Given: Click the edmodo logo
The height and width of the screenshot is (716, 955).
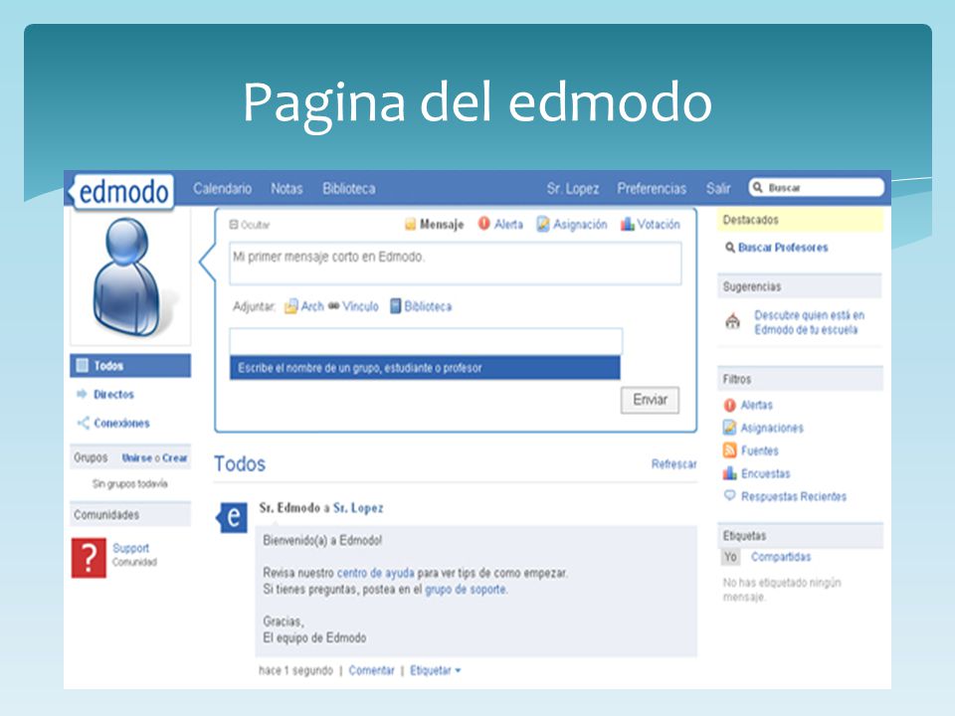Looking at the screenshot, I should click(x=123, y=191).
